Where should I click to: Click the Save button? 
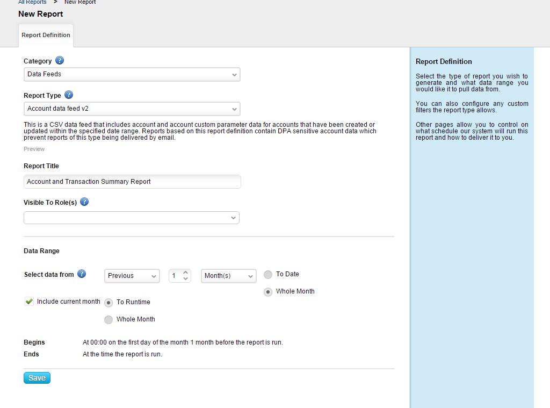[x=37, y=378]
